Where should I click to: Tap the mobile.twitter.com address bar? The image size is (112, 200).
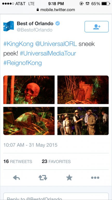(56, 10)
